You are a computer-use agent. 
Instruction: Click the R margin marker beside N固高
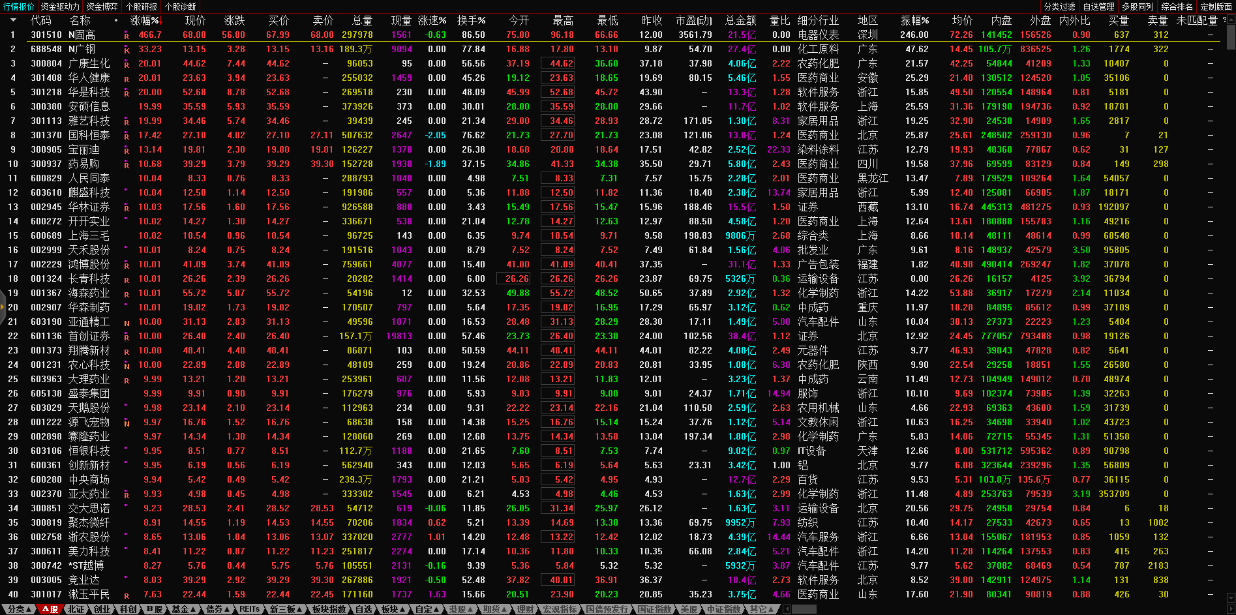coord(127,35)
